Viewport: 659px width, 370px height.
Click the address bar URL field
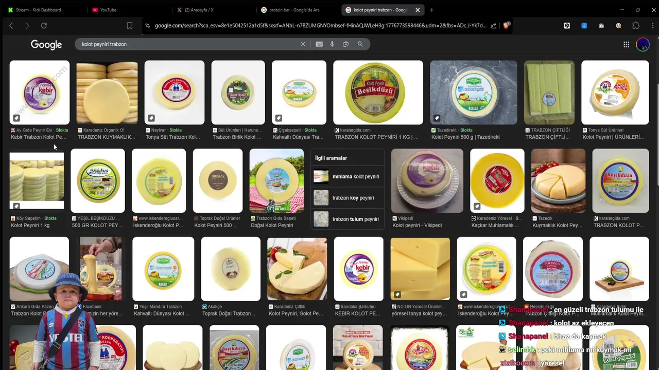(319, 26)
